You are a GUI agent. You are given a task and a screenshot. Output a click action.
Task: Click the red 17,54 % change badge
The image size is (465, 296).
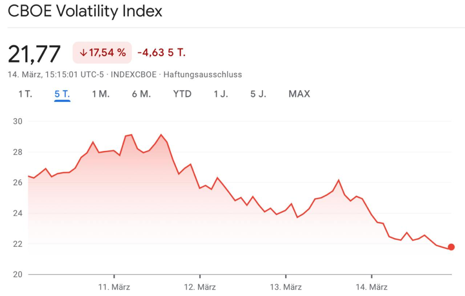pos(102,53)
